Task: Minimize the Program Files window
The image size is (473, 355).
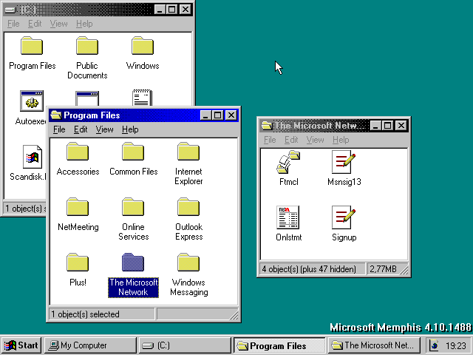Action: [x=205, y=115]
